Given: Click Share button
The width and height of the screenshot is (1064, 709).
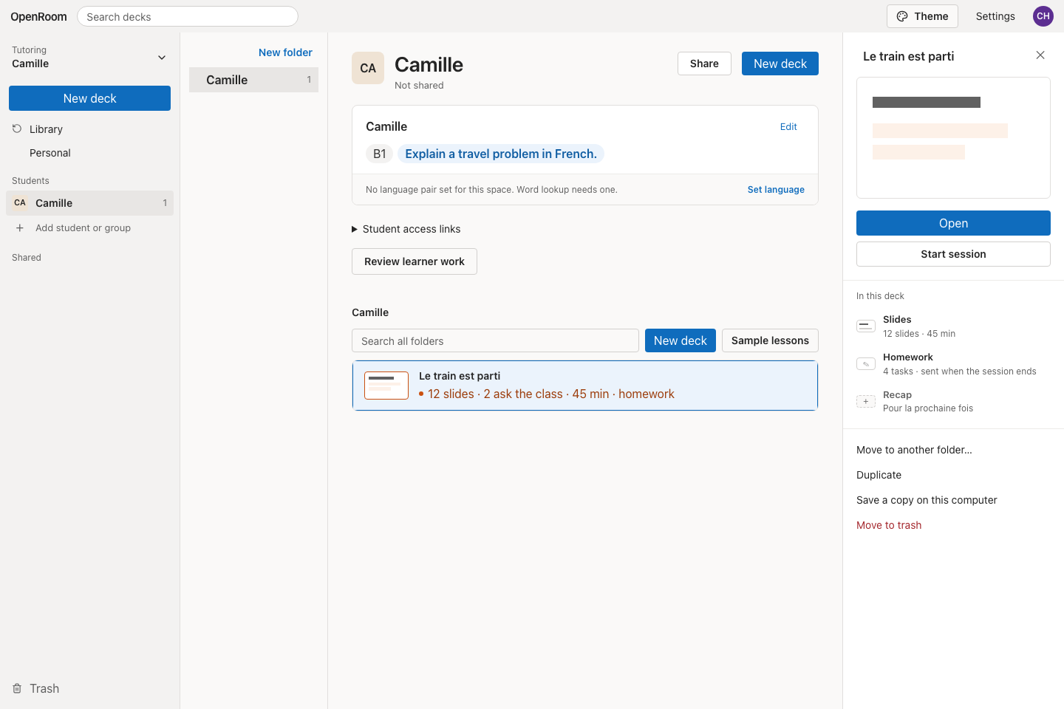Looking at the screenshot, I should [704, 64].
